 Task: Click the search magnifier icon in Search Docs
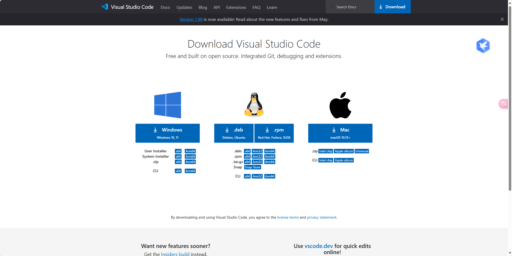coord(332,7)
